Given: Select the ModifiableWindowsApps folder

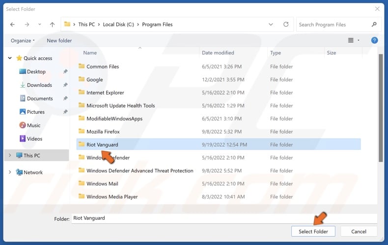Looking at the screenshot, I should pyautogui.click(x=219, y=119).
